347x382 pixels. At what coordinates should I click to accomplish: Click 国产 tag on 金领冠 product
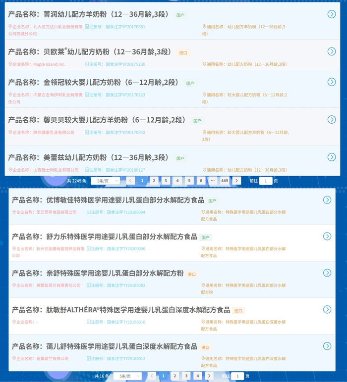pyautogui.click(x=190, y=83)
